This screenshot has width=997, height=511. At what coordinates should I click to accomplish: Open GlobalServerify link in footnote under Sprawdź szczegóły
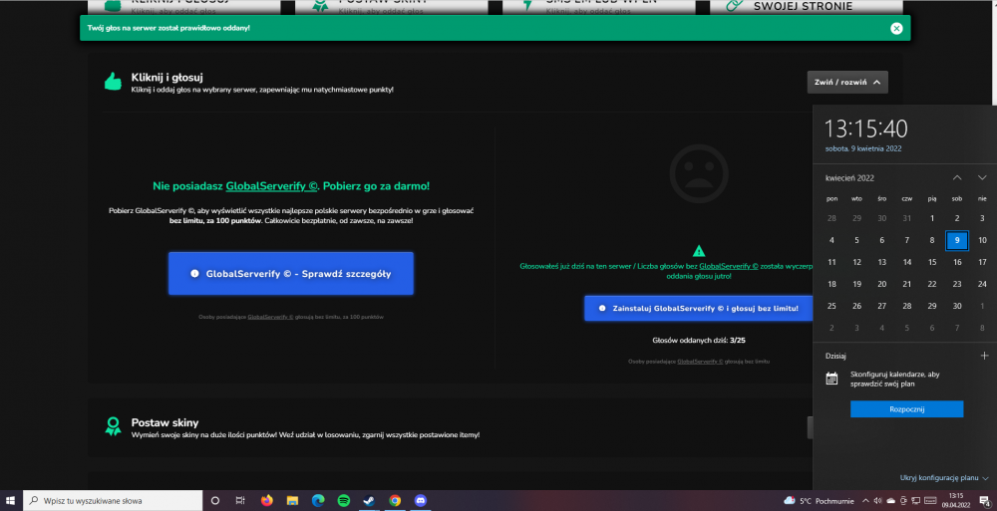pos(270,317)
